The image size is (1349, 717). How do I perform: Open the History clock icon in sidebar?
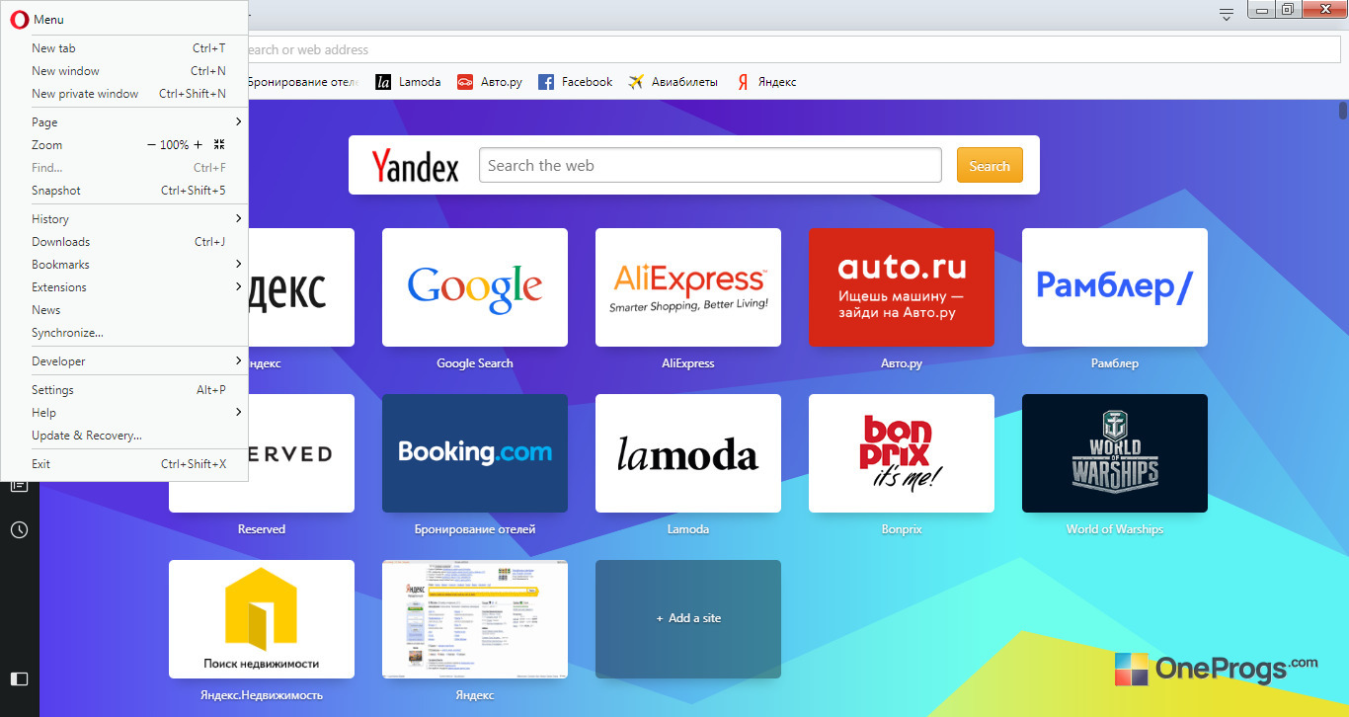coord(19,530)
